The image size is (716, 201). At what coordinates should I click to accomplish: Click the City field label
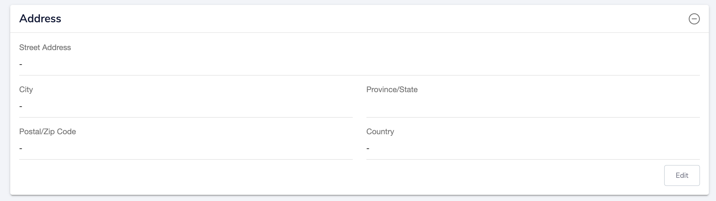[26, 89]
